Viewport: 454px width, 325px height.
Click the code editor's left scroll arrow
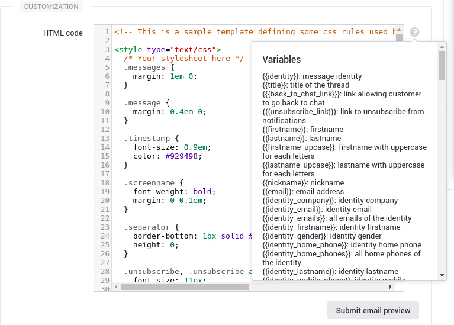point(116,287)
